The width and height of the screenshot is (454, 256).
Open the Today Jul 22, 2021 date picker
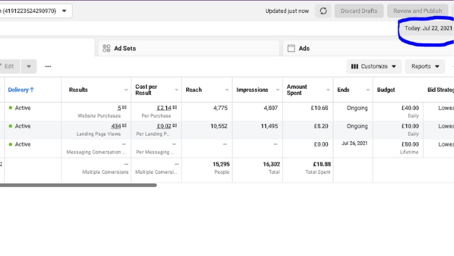[x=428, y=29]
